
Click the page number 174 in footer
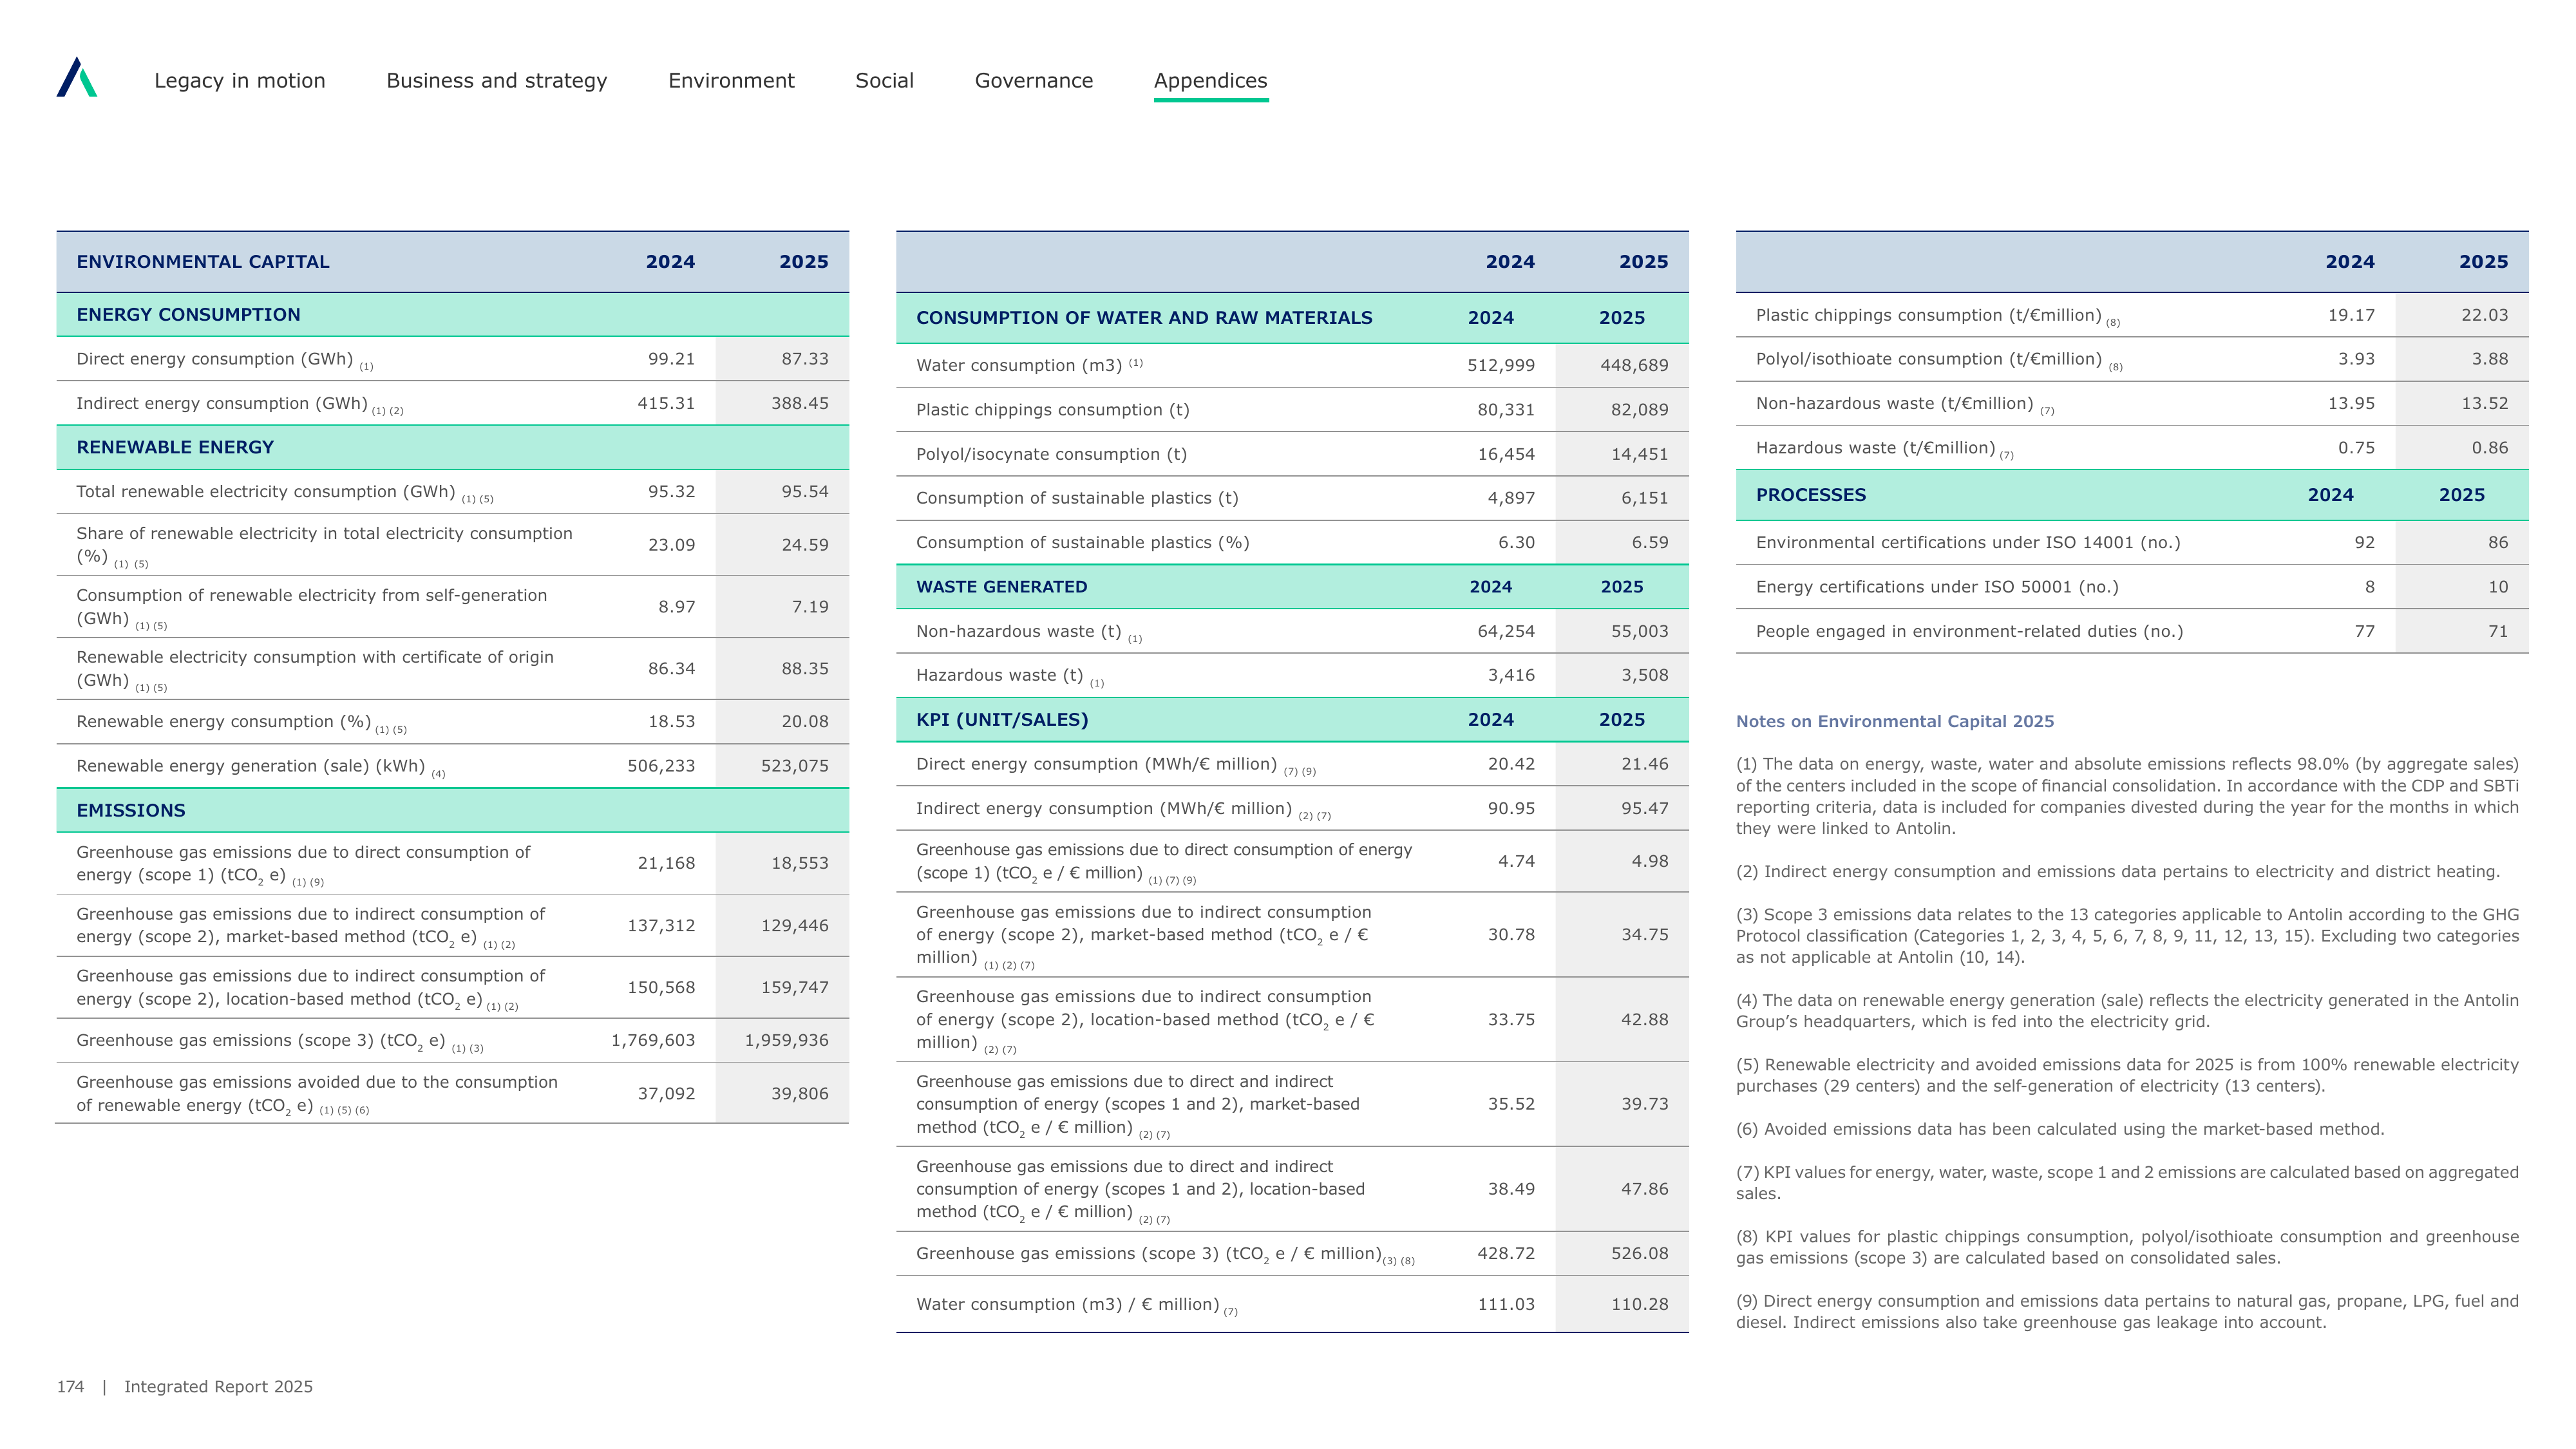tap(70, 1386)
